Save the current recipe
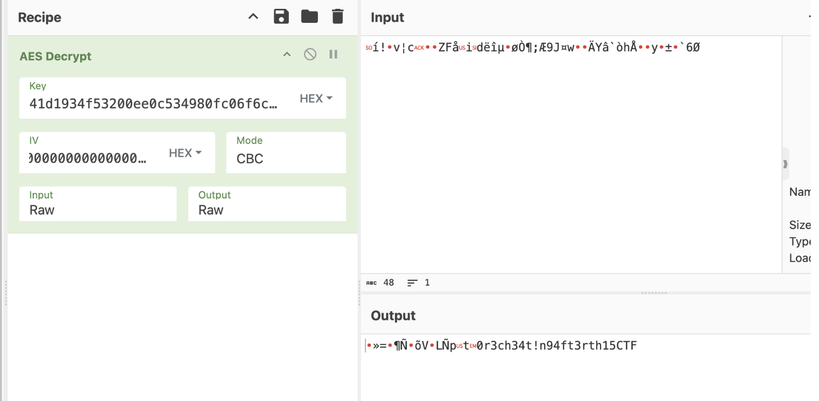 pos(281,17)
